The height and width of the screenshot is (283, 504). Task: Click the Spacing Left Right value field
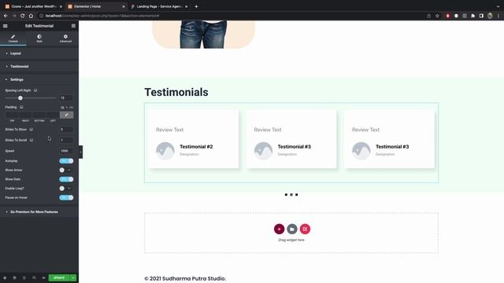coord(66,97)
